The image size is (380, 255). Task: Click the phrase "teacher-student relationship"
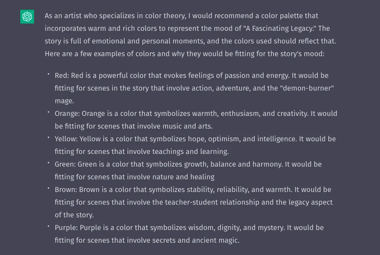tap(212, 202)
